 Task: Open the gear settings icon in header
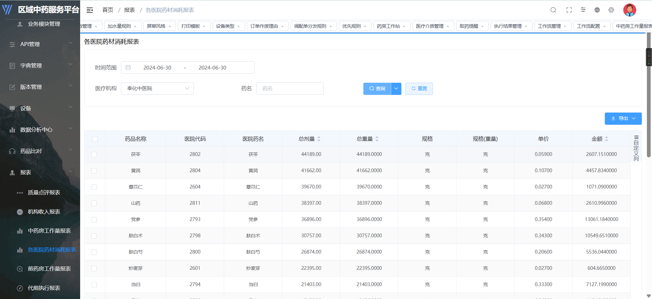(611, 10)
